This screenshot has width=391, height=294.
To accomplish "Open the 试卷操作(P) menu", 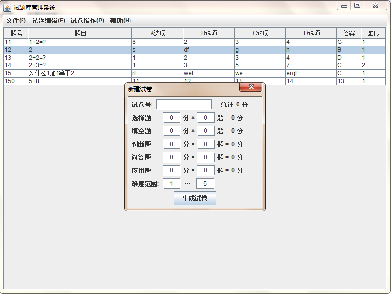I will [x=87, y=21].
